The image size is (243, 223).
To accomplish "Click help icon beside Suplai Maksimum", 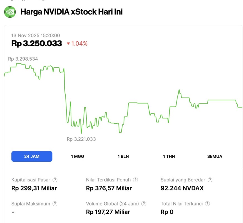I will [55, 204].
